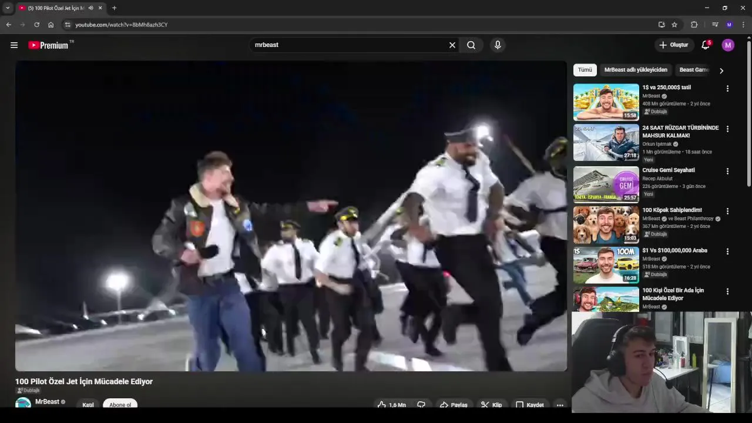Open the notifications bell

point(706,45)
